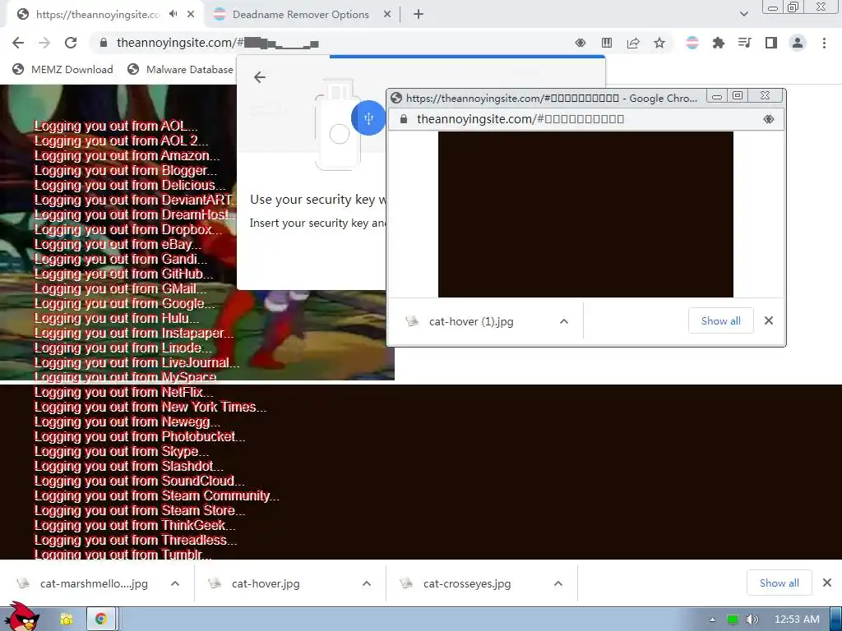Screen dimensions: 842x631
Task: Click back arrow in security key dialog
Action: click(260, 77)
